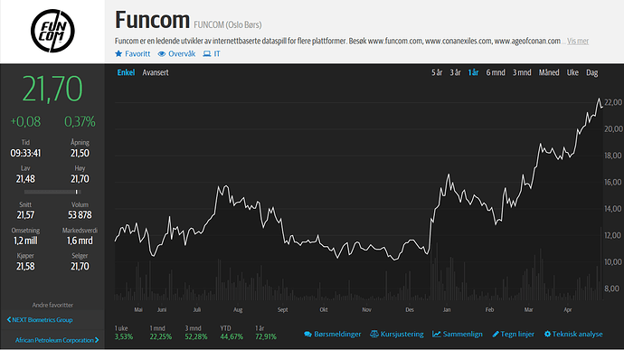Image resolution: width=624 pixels, height=350 pixels.
Task: Click the 1 uke return 3,53%
Action: (x=124, y=336)
